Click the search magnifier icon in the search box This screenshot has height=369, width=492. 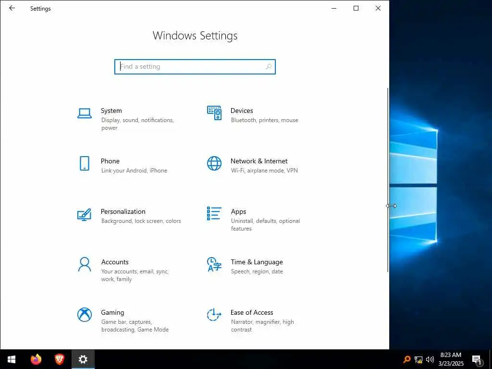(269, 66)
